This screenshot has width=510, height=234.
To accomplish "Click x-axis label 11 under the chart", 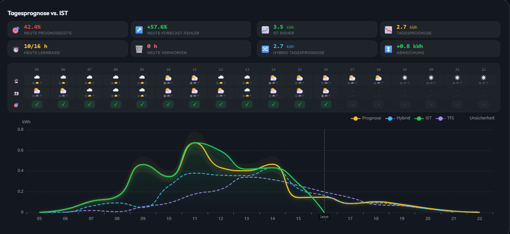I will (x=195, y=219).
